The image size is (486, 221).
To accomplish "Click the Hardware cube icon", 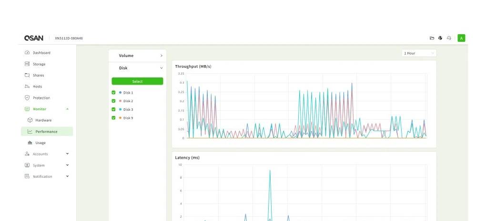I will click(x=30, y=120).
